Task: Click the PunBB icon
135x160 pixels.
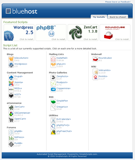Action: (11, 144)
